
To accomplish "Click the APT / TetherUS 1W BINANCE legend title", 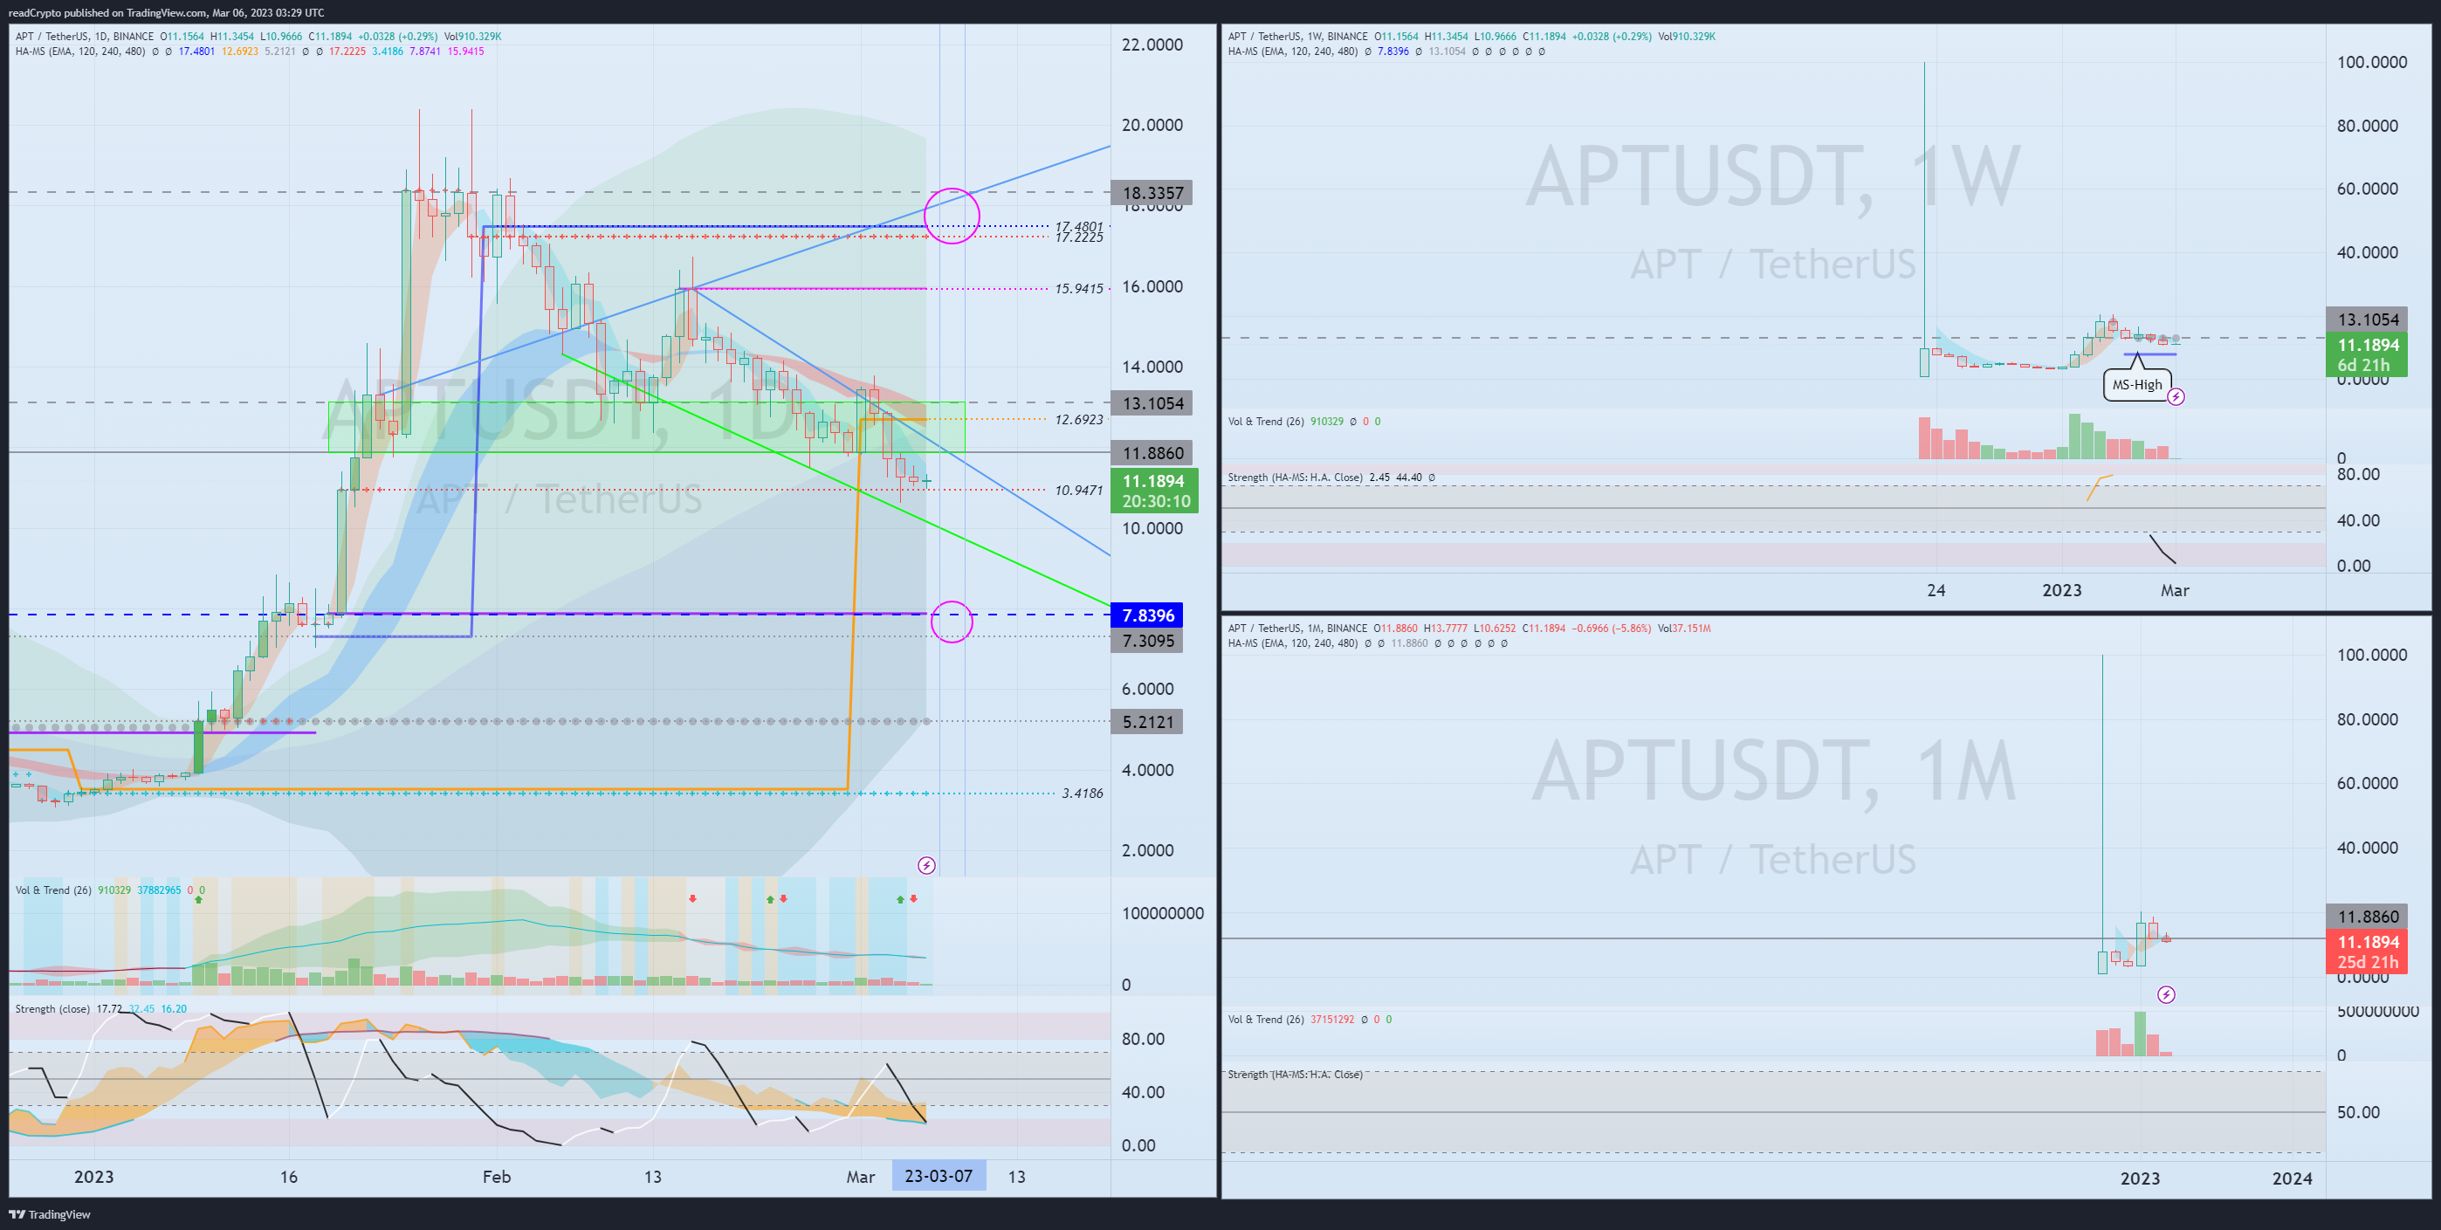I will 1298,36.
